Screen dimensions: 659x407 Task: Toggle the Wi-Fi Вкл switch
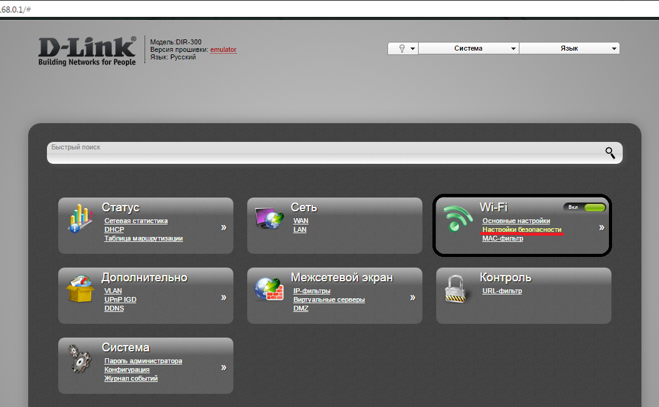[585, 207]
